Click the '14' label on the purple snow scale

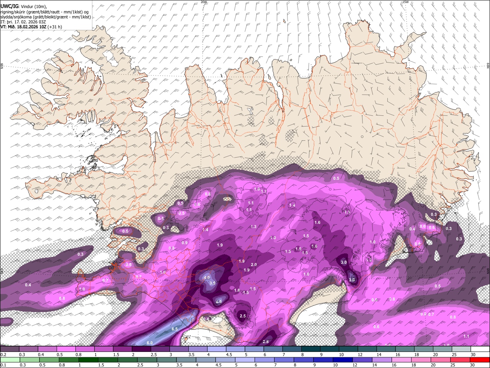[379, 355]
